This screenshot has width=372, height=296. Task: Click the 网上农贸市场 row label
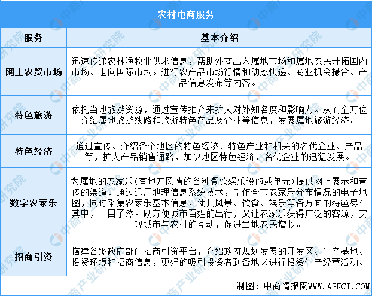click(x=33, y=72)
